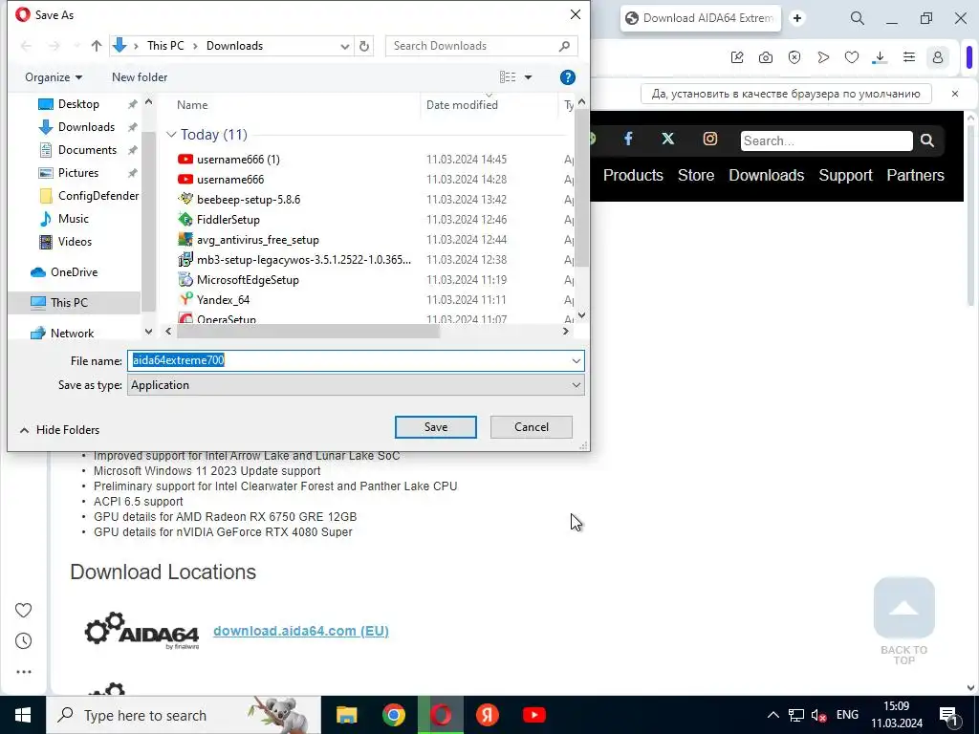979x734 pixels.
Task: Open Opera sidebar three-dots menu
Action: point(23,672)
